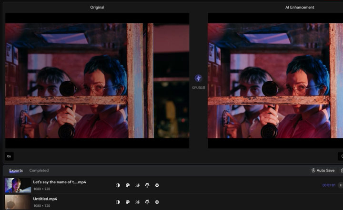Click the GPU acceleration lightning icon
343x210 pixels.
point(198,78)
